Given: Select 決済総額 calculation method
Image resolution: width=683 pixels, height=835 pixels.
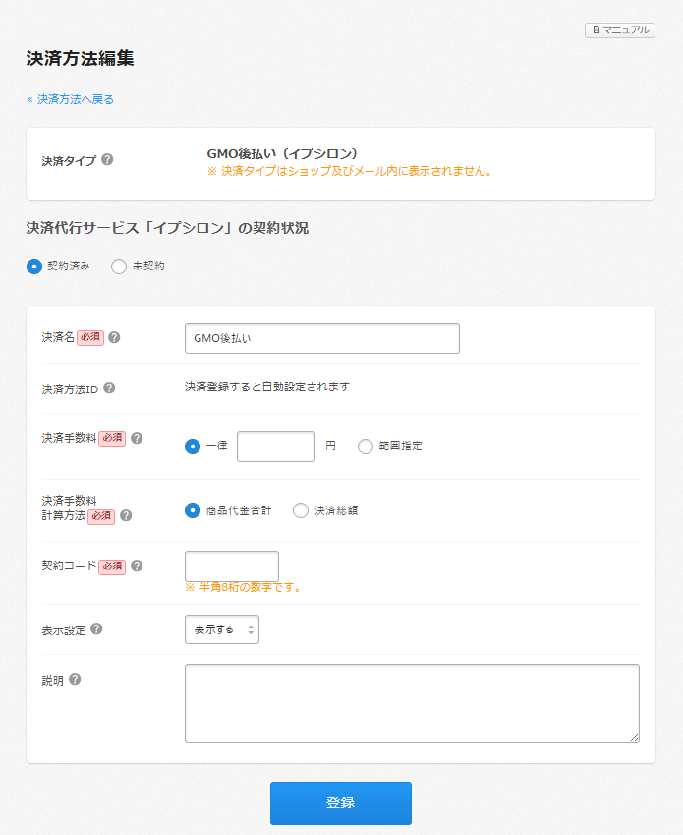Looking at the screenshot, I should tap(301, 510).
